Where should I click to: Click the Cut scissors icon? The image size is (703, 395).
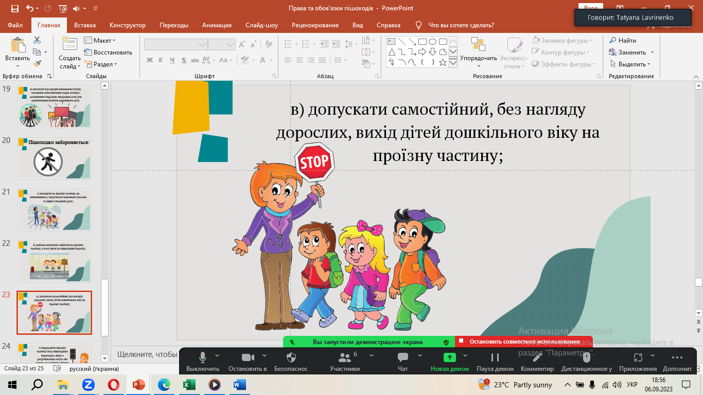tap(37, 40)
